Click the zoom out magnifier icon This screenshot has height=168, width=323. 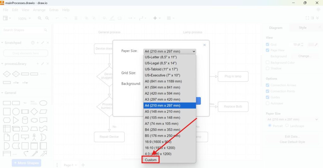(47, 19)
